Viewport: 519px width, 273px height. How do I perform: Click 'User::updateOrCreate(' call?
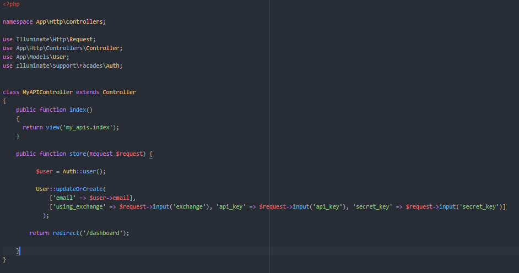click(x=71, y=189)
